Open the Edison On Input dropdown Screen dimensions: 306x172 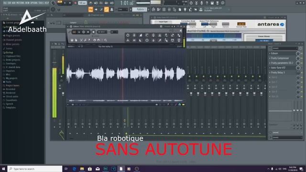pos(102,32)
